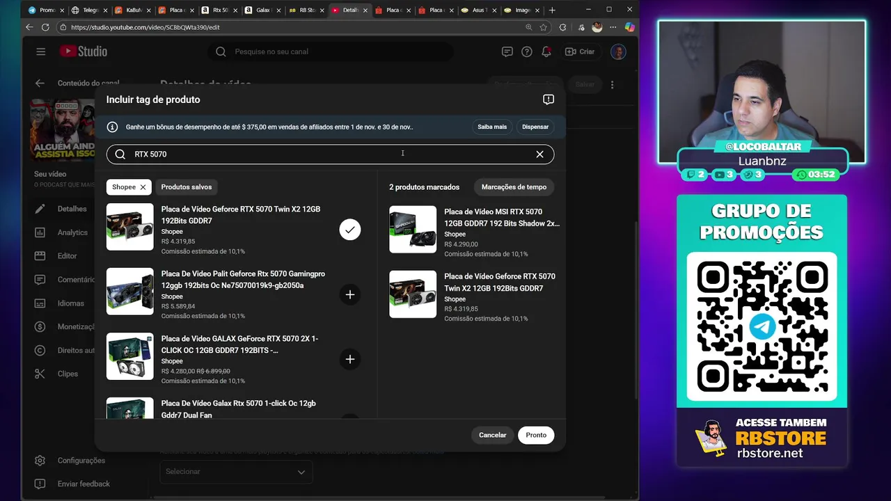Click the tagged Geforce Twin X2 thumbnail
Viewport: 891px width, 501px height.
tap(413, 294)
